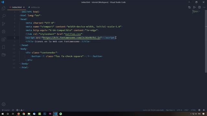Click the title text 'Iconos en la Web con Fontawesome'

(x=57, y=42)
